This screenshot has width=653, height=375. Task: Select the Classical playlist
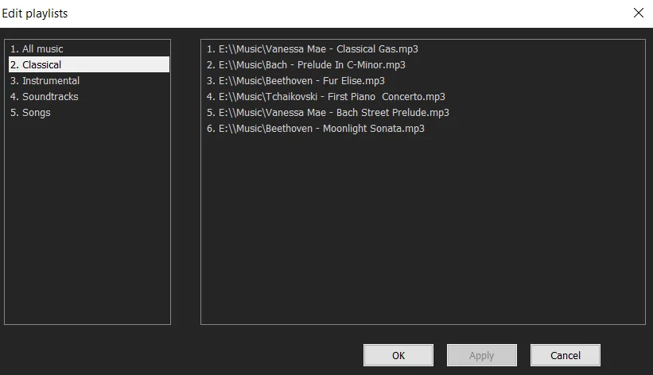(x=89, y=64)
